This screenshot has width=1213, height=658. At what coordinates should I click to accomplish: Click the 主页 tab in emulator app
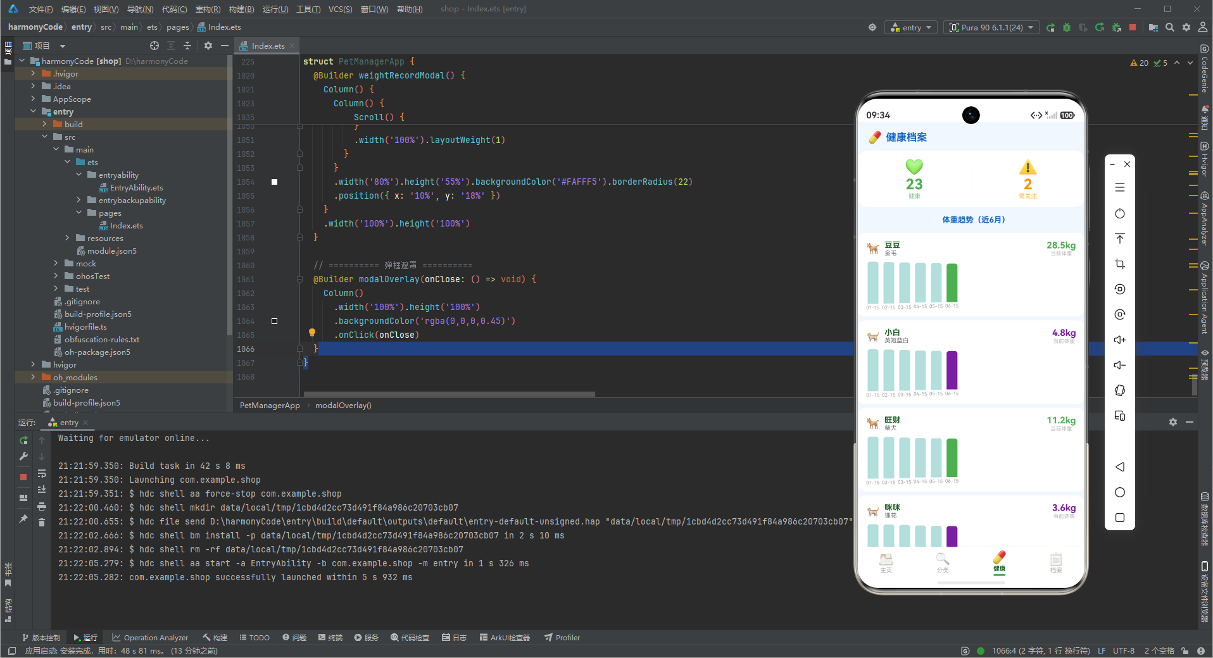point(886,562)
